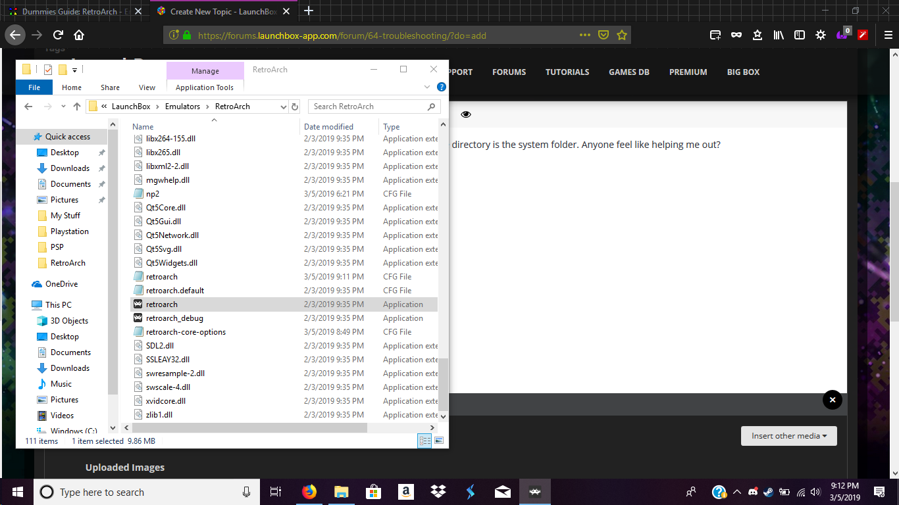
Task: Open File Explorer from the taskbar
Action: point(341,492)
